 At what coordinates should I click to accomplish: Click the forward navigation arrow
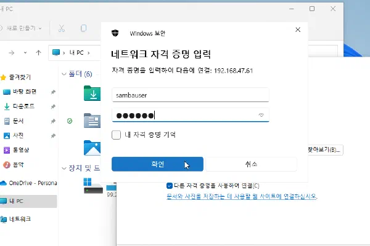[11, 53]
